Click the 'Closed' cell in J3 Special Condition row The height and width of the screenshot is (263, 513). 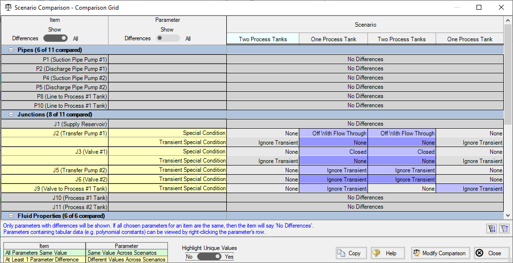coord(333,151)
